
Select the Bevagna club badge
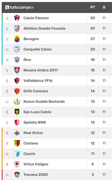(x=17, y=39)
